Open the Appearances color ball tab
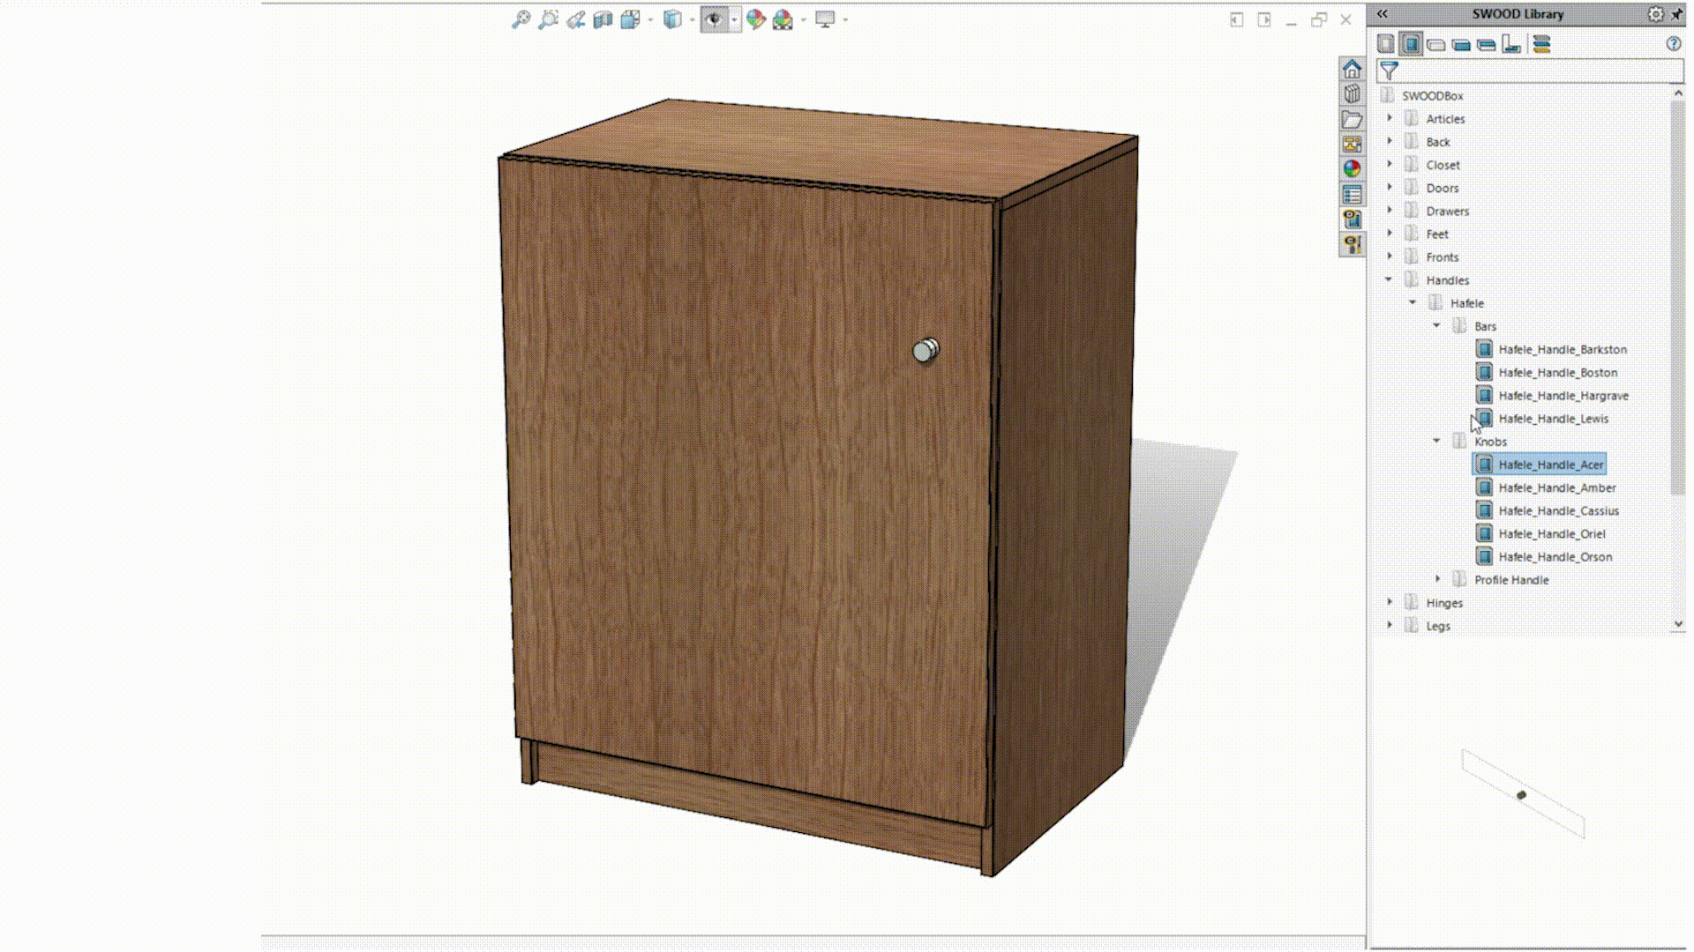 [1352, 168]
